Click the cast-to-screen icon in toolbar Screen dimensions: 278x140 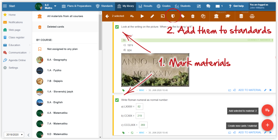(163, 16)
